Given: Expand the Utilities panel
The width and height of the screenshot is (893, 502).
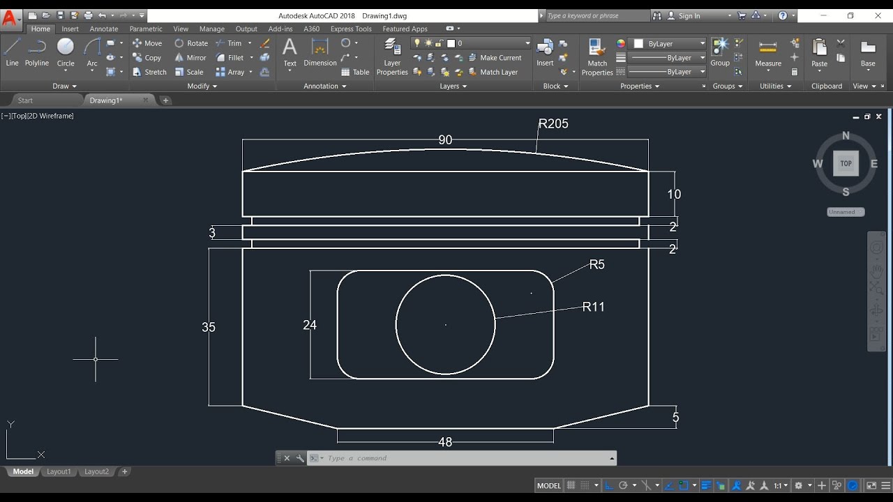Looking at the screenshot, I should point(776,86).
